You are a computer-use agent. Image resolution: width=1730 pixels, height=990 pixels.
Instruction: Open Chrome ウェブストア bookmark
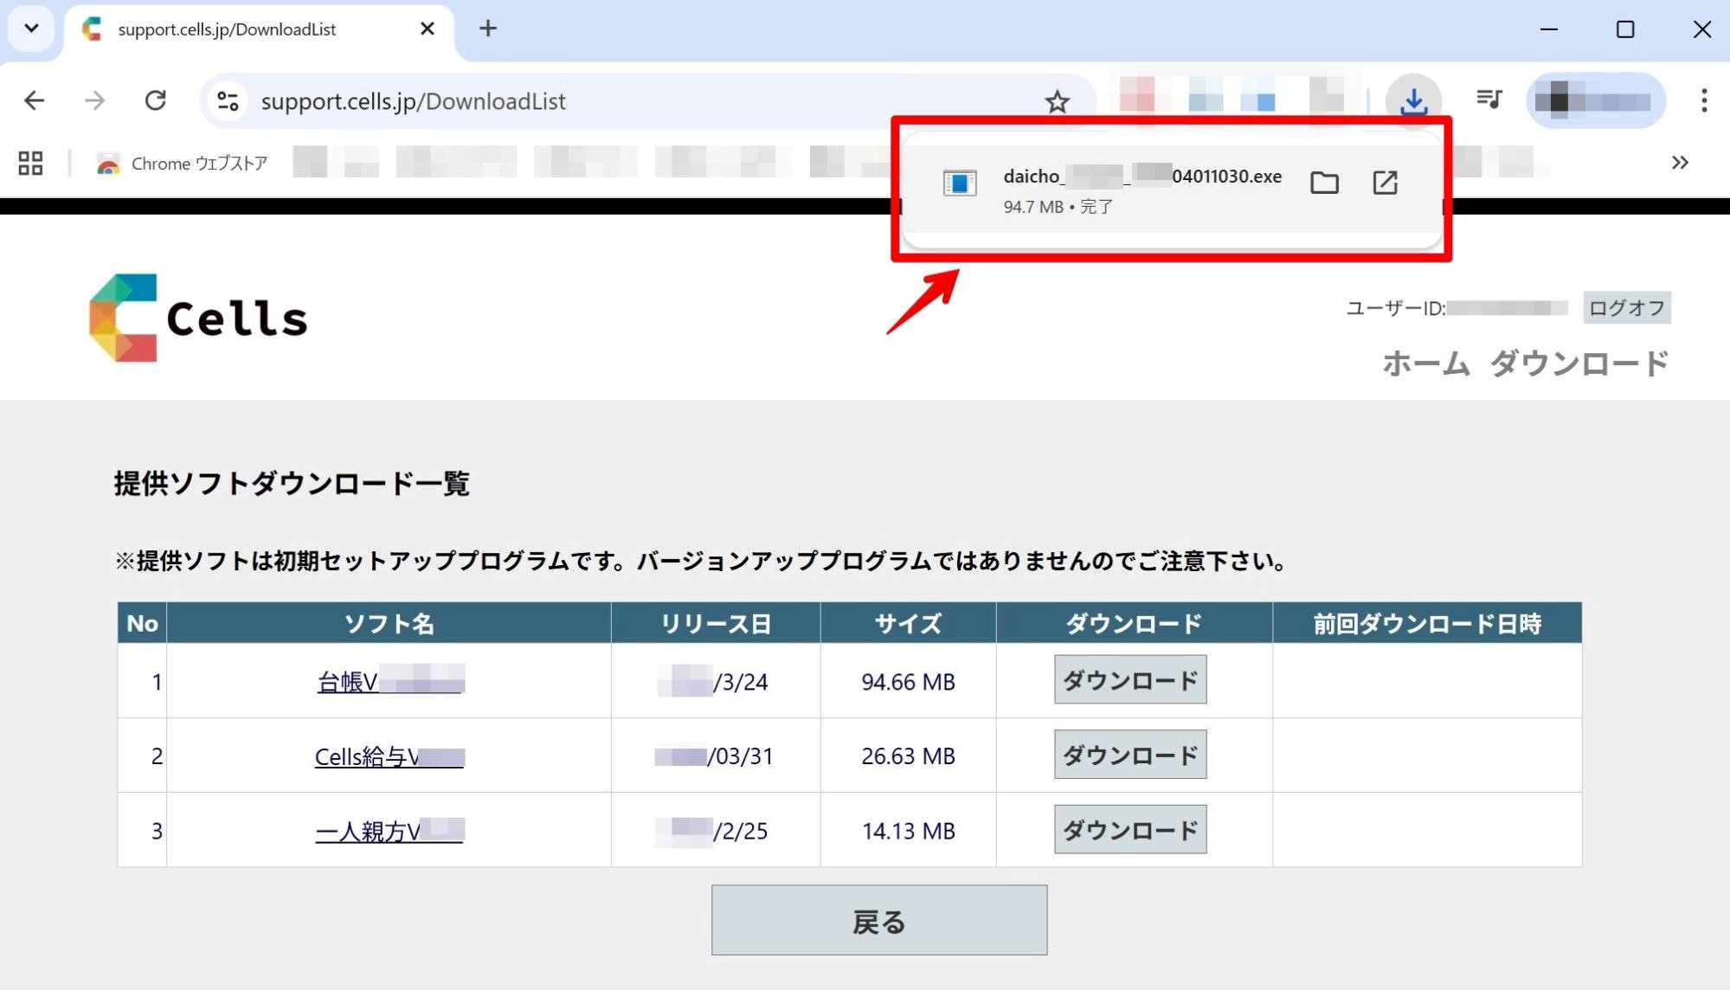pyautogui.click(x=182, y=164)
